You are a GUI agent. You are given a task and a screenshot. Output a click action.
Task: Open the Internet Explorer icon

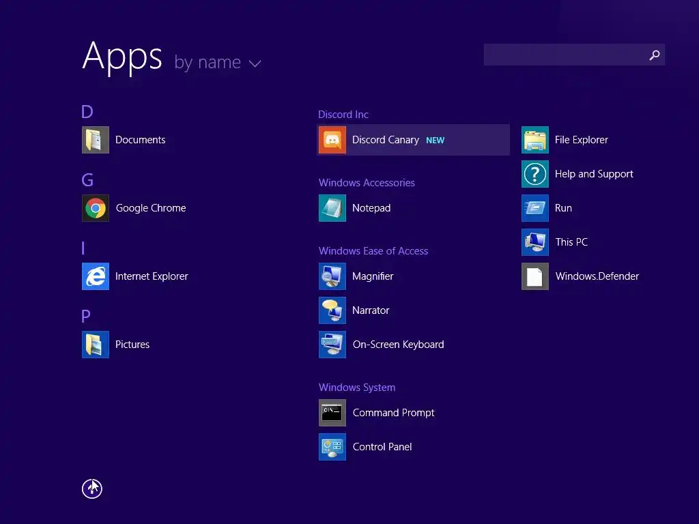96,276
